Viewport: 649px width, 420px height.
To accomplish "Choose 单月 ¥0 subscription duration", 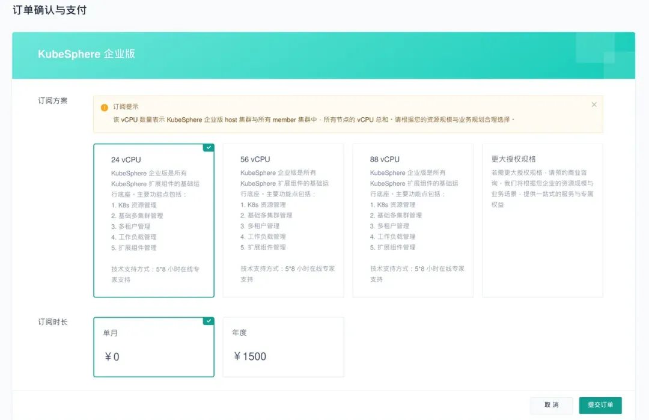I will pyautogui.click(x=154, y=347).
